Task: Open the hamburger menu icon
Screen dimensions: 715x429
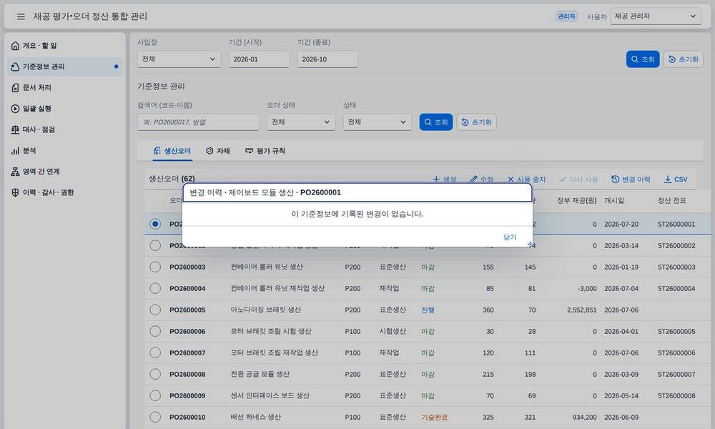Action: pos(21,16)
